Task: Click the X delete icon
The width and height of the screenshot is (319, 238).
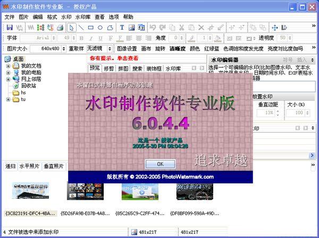Action: (201, 28)
